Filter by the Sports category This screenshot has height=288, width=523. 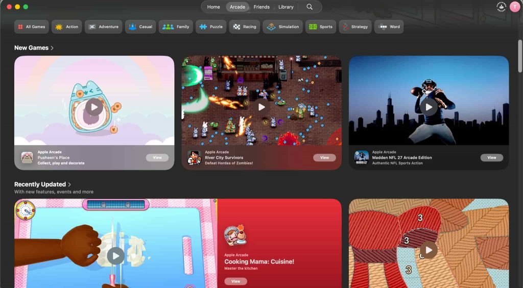(321, 27)
